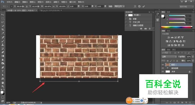Screen dimensions: 195x105
Task: Select the Path Selection tool
Action: click(3, 75)
